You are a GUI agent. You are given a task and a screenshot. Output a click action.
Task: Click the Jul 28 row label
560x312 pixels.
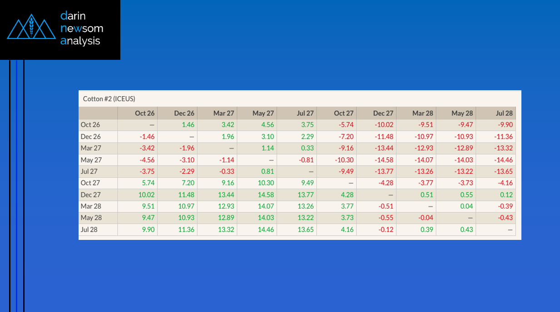click(x=89, y=229)
